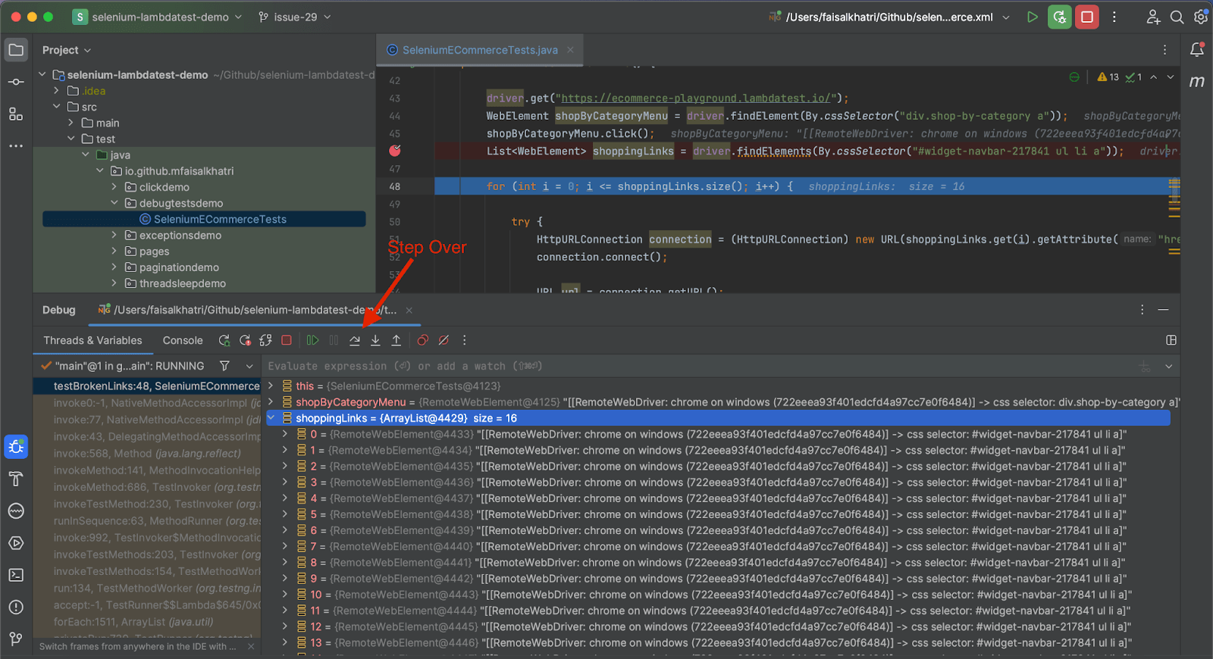
Task: Collapse the shoppingLinks variable node
Action: [x=271, y=418]
